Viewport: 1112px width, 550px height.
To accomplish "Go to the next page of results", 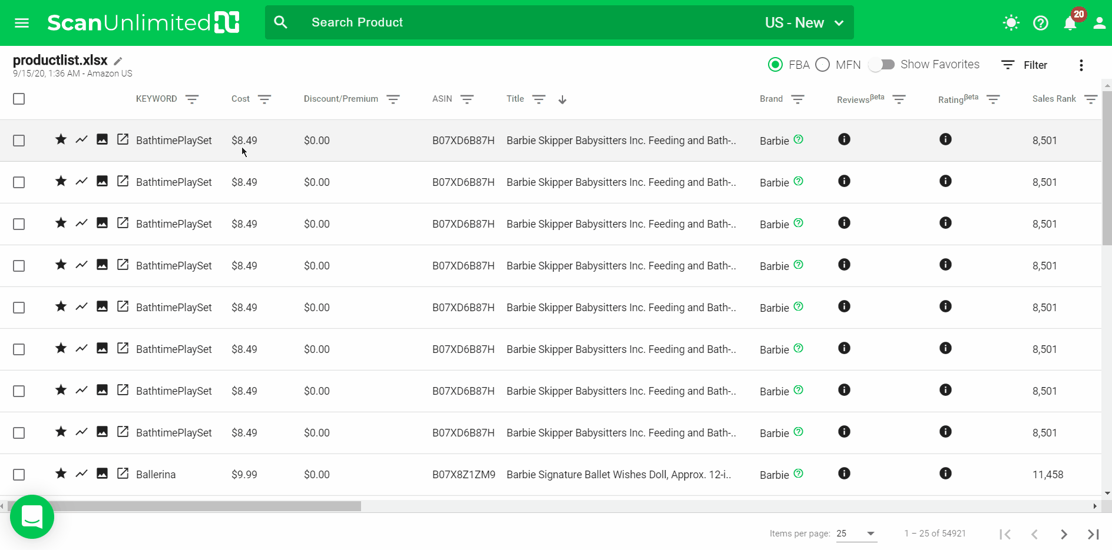I will [x=1064, y=534].
